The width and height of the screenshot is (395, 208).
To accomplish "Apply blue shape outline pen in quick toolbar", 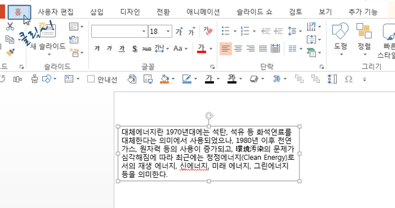I will (x=187, y=79).
